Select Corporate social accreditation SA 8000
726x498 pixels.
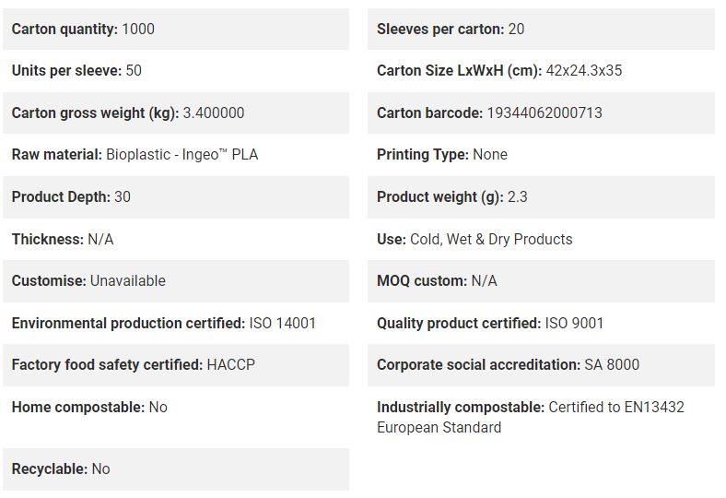pos(508,365)
